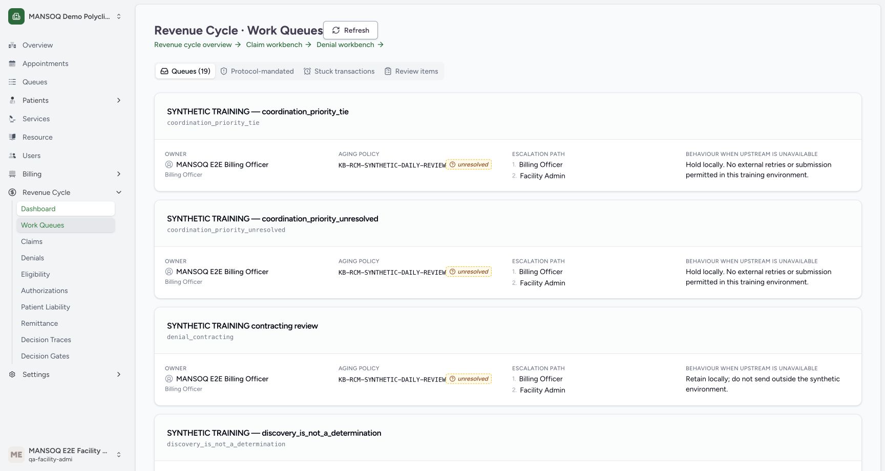
Task: Select Work Queues in sidebar
Action: 66,225
